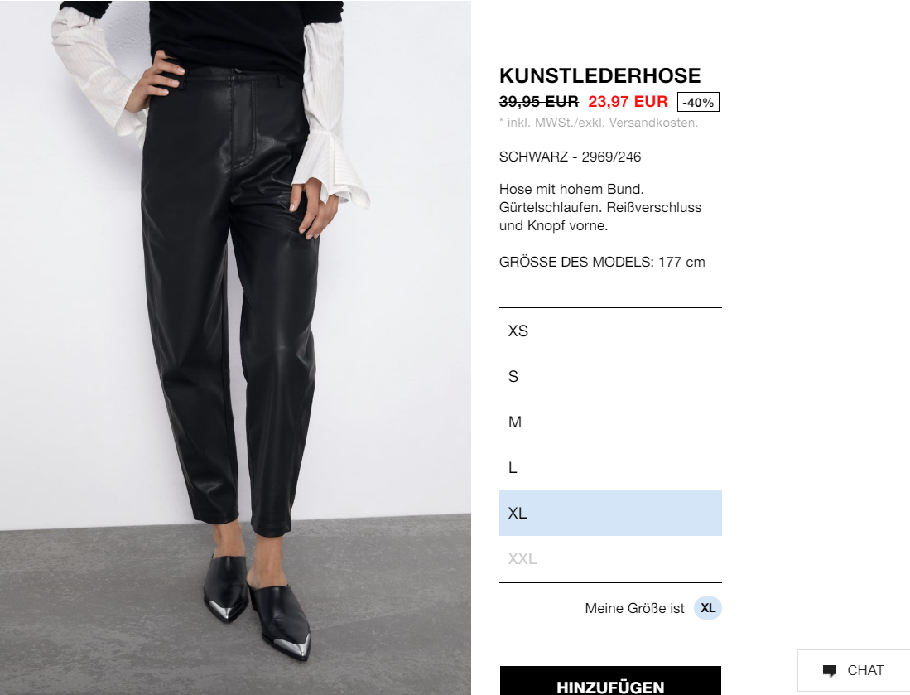The height and width of the screenshot is (695, 910).
Task: Click the red 23,97 EUR sale price
Action: [x=628, y=102]
